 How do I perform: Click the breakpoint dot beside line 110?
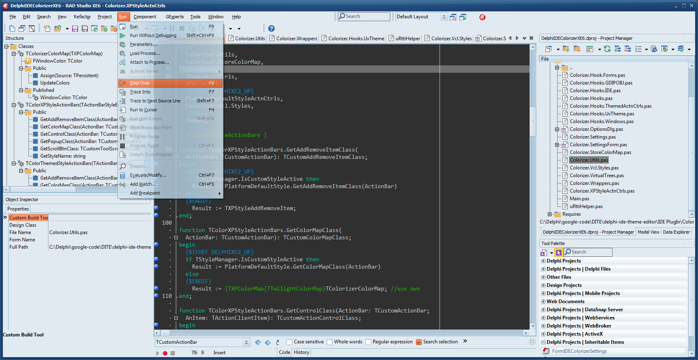coord(156,296)
